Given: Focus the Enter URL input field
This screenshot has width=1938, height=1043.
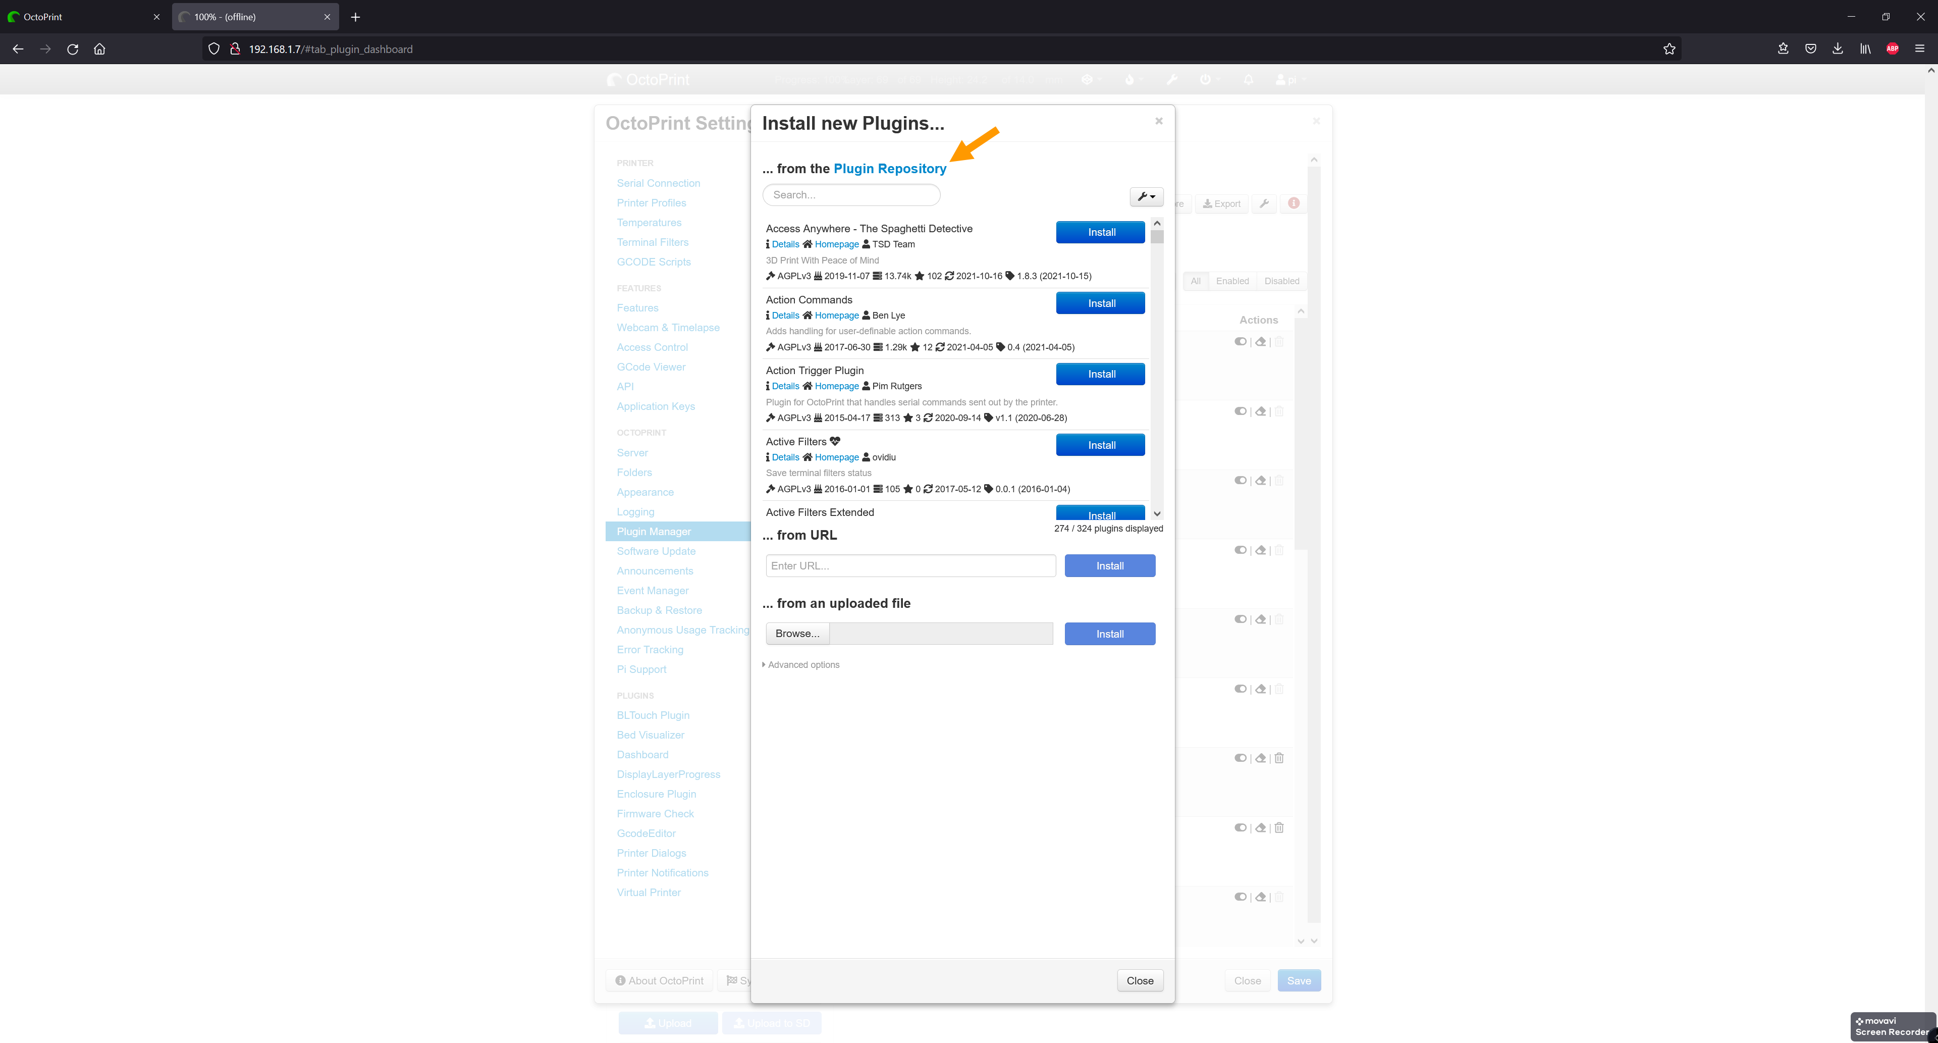Looking at the screenshot, I should pyautogui.click(x=910, y=566).
